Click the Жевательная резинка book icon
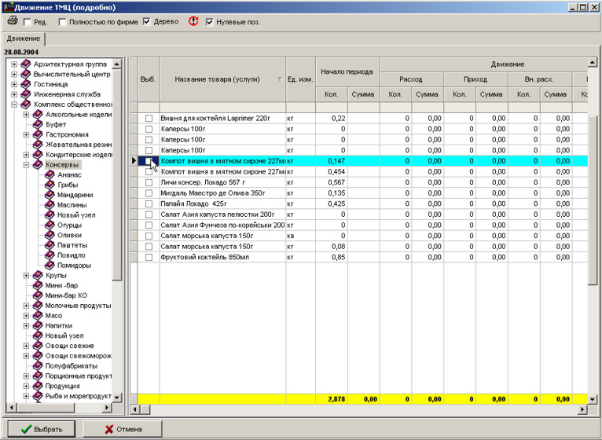The image size is (602, 440). [x=38, y=145]
